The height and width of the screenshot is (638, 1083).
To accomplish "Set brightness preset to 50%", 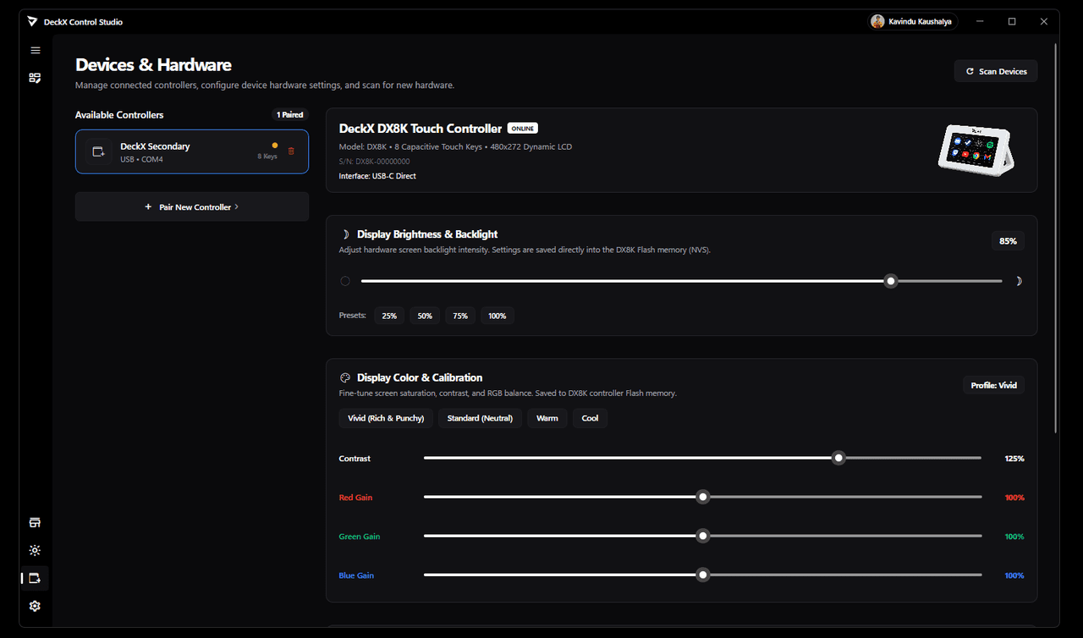I will [425, 316].
